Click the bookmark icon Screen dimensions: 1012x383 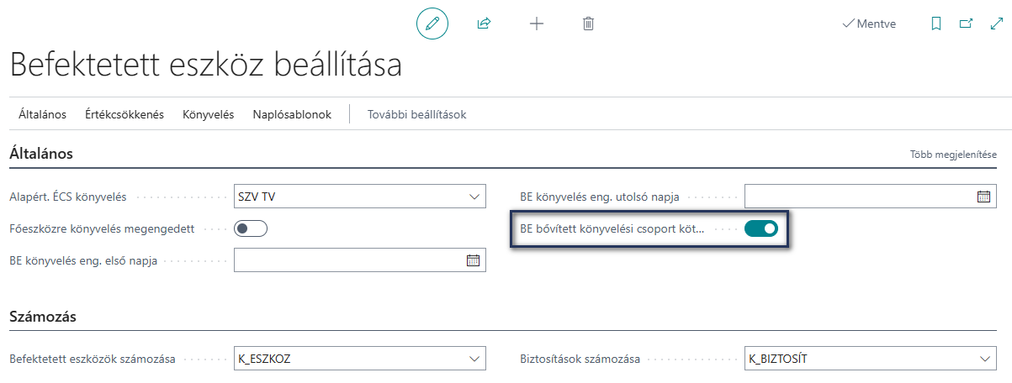coord(936,24)
